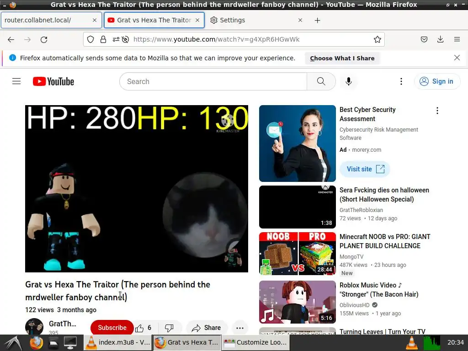Click the YouTube logo to go home

coord(53,81)
